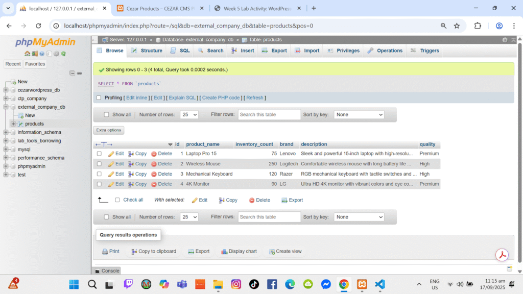Screen dimensions: 523x294
Task: Click the navigation panel reload icon
Action: point(64,54)
